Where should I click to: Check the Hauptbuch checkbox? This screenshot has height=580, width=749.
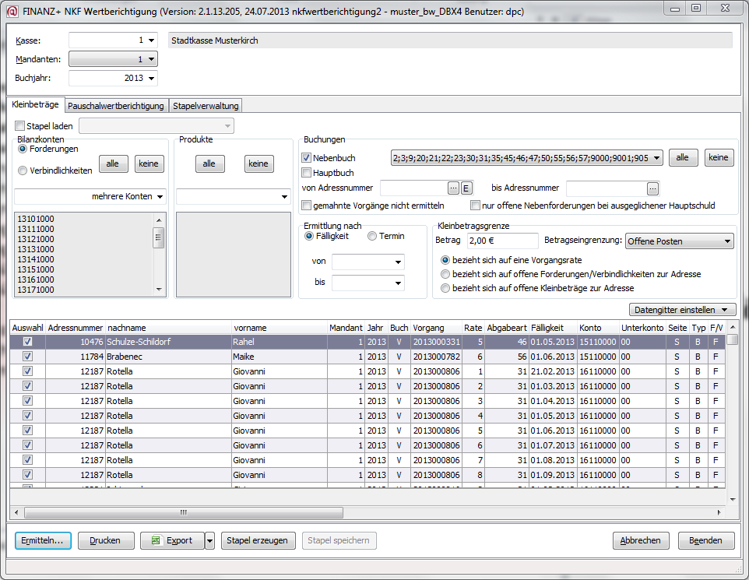coord(307,173)
